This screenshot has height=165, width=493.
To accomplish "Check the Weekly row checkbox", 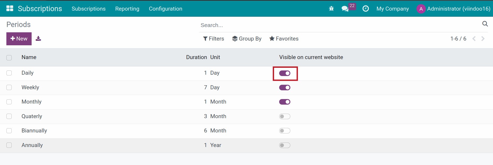I will (x=9, y=87).
